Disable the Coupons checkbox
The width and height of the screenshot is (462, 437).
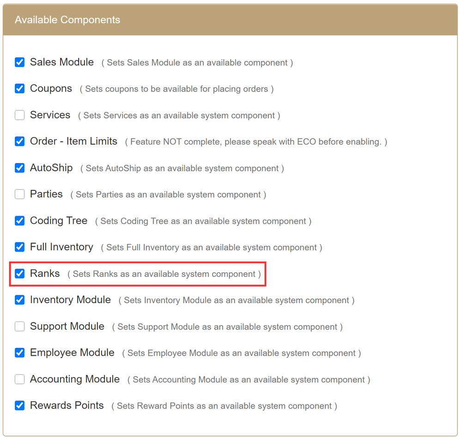pos(19,89)
